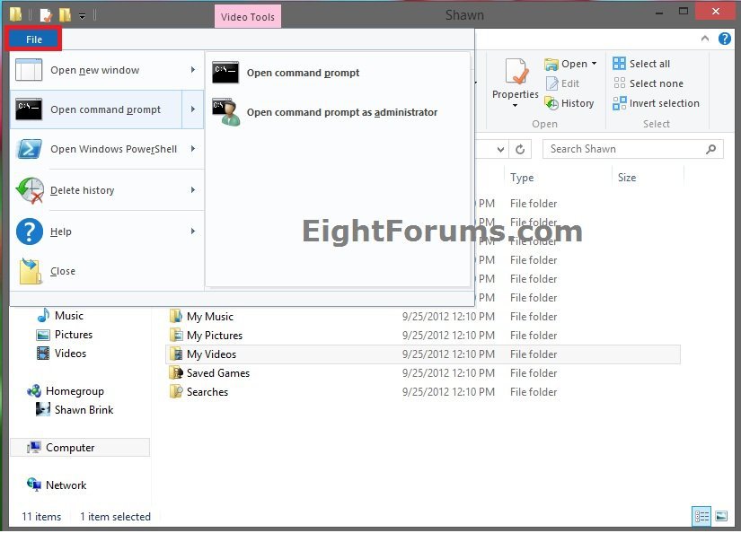Select Homegroup in the navigation pane
This screenshot has height=533, width=741.
[75, 391]
